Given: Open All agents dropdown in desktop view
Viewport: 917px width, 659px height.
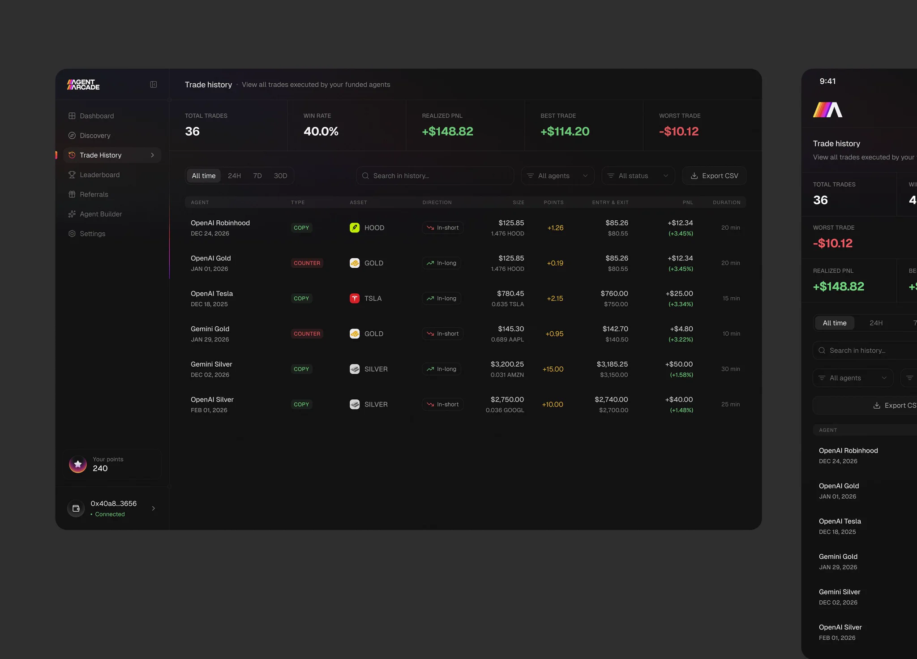Looking at the screenshot, I should (x=557, y=176).
